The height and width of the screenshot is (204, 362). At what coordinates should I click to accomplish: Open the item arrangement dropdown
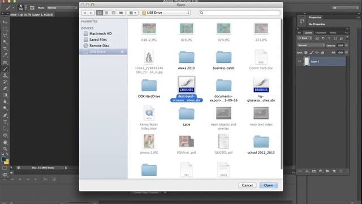(132, 13)
